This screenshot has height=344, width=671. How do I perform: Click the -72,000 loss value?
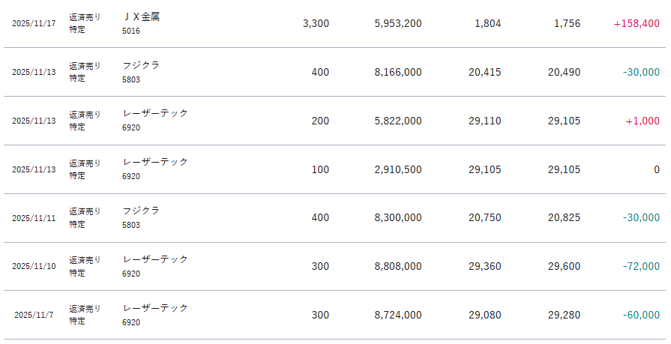[641, 266]
